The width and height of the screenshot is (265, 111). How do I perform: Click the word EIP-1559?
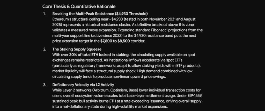195,96
